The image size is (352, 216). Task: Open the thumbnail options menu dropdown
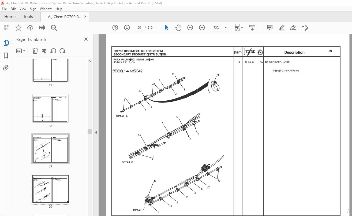(21, 51)
